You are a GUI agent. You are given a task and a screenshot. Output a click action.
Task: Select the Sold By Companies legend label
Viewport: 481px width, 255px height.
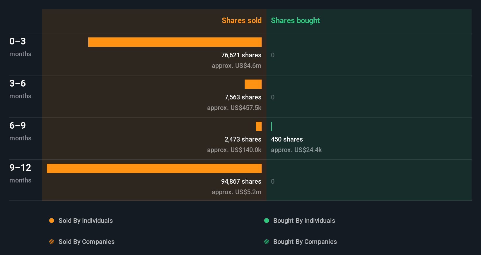pos(86,242)
